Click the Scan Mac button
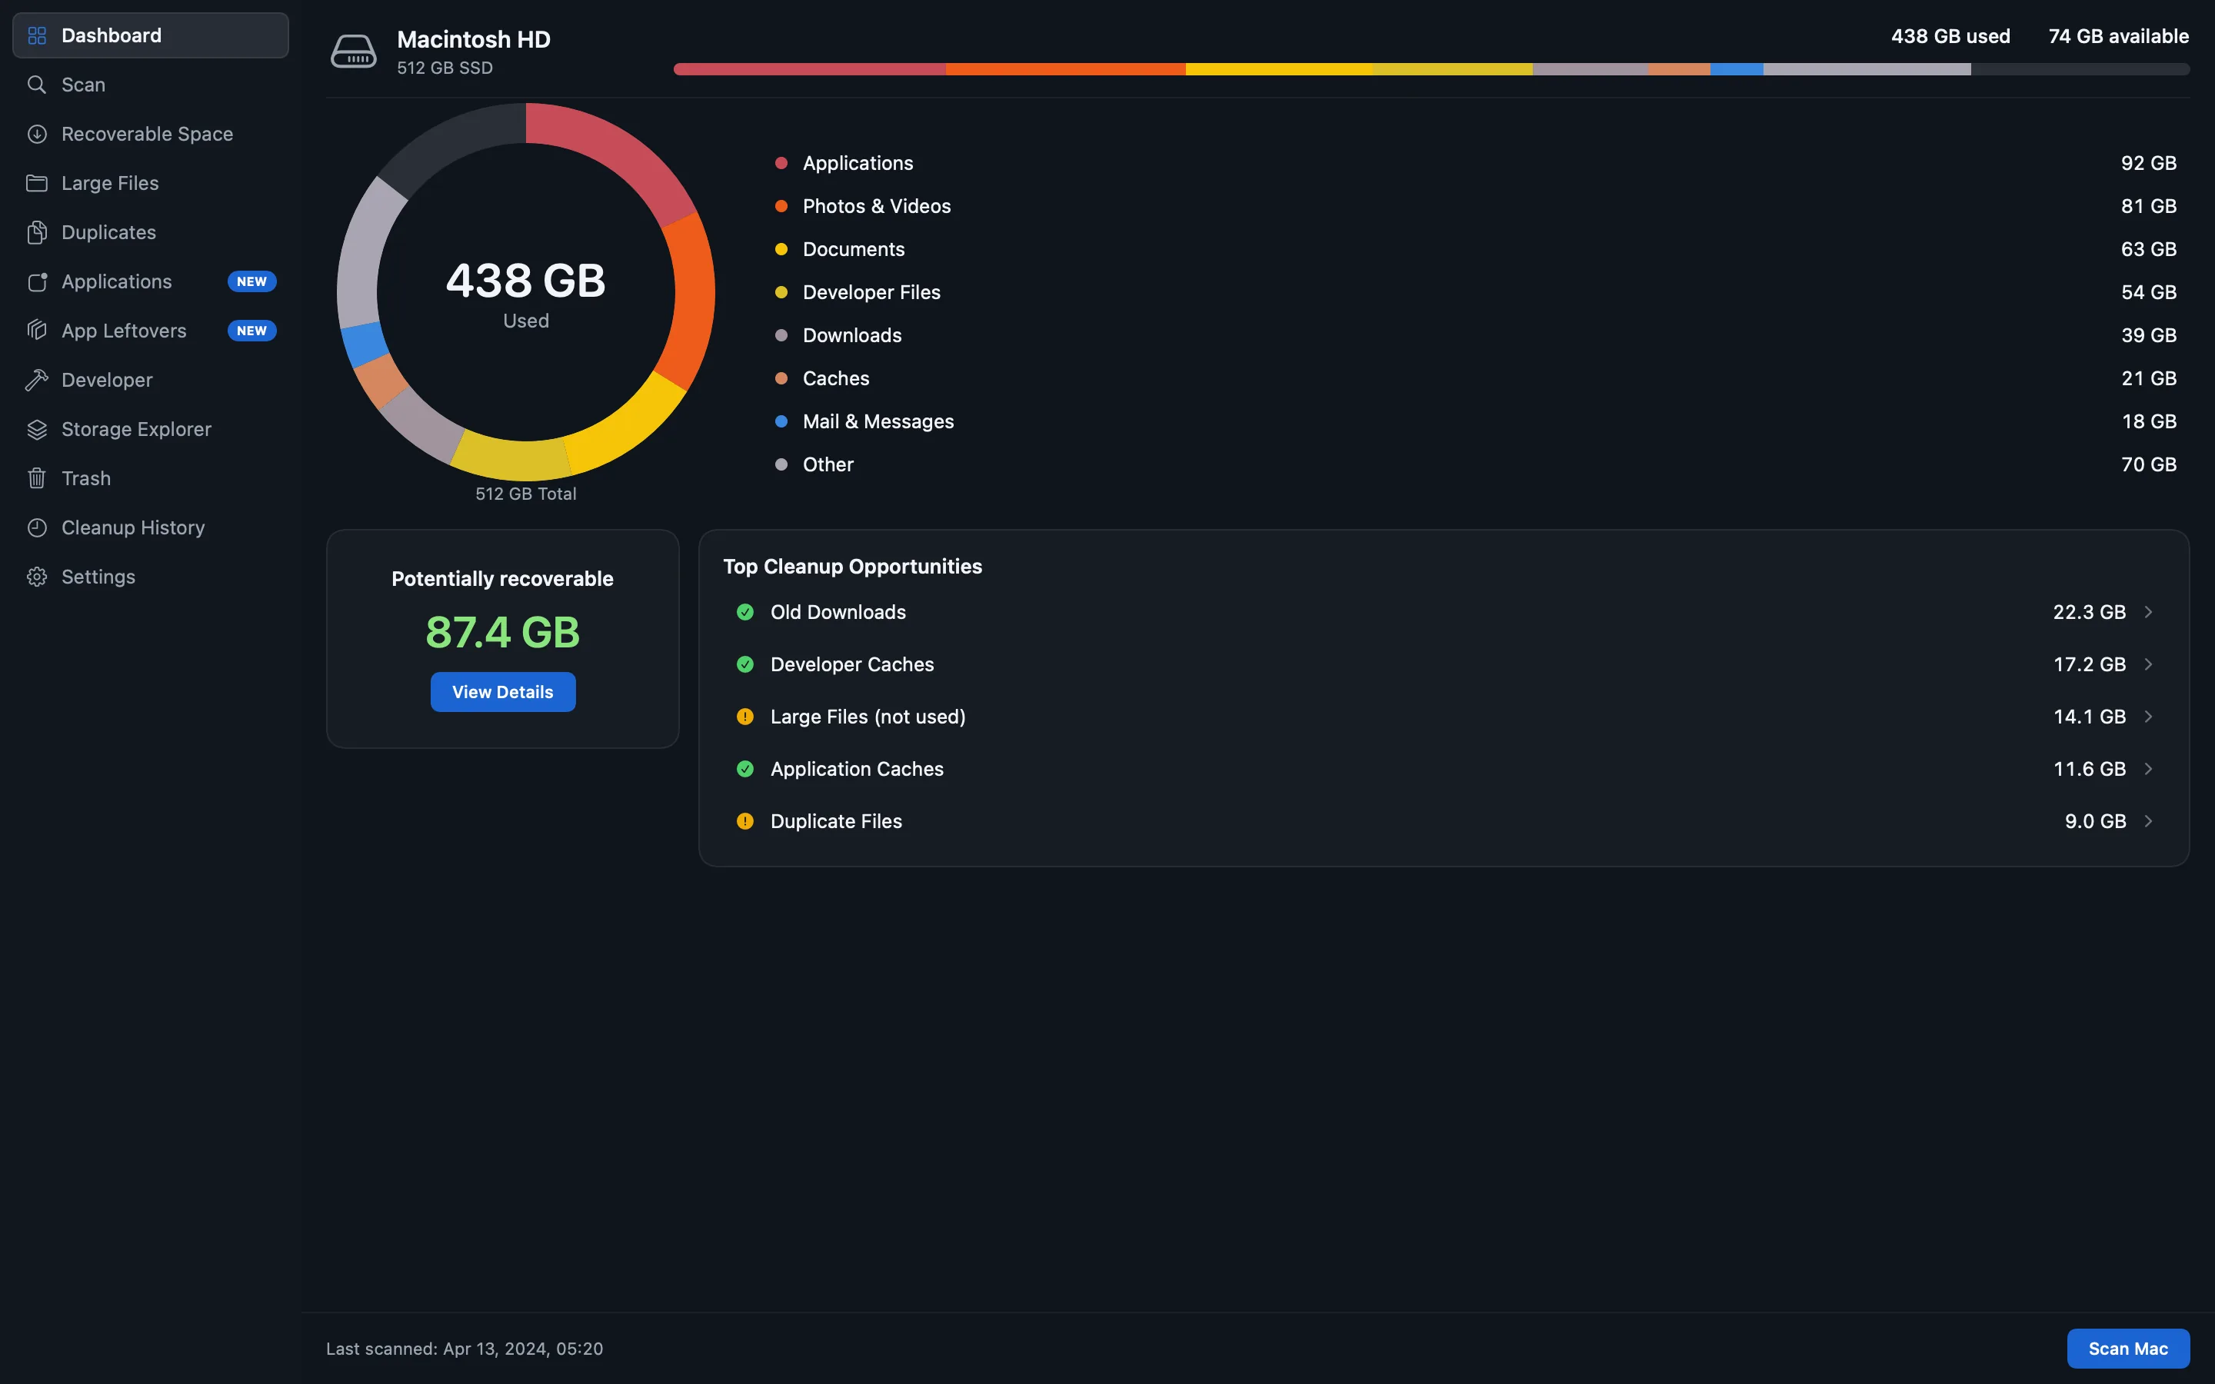This screenshot has width=2215, height=1384. [x=2128, y=1349]
